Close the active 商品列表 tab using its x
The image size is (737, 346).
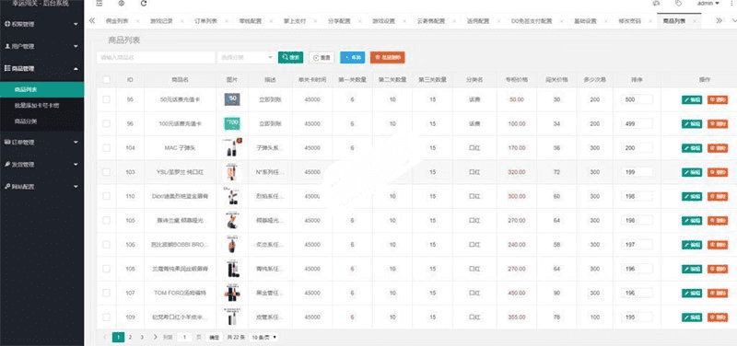point(696,21)
